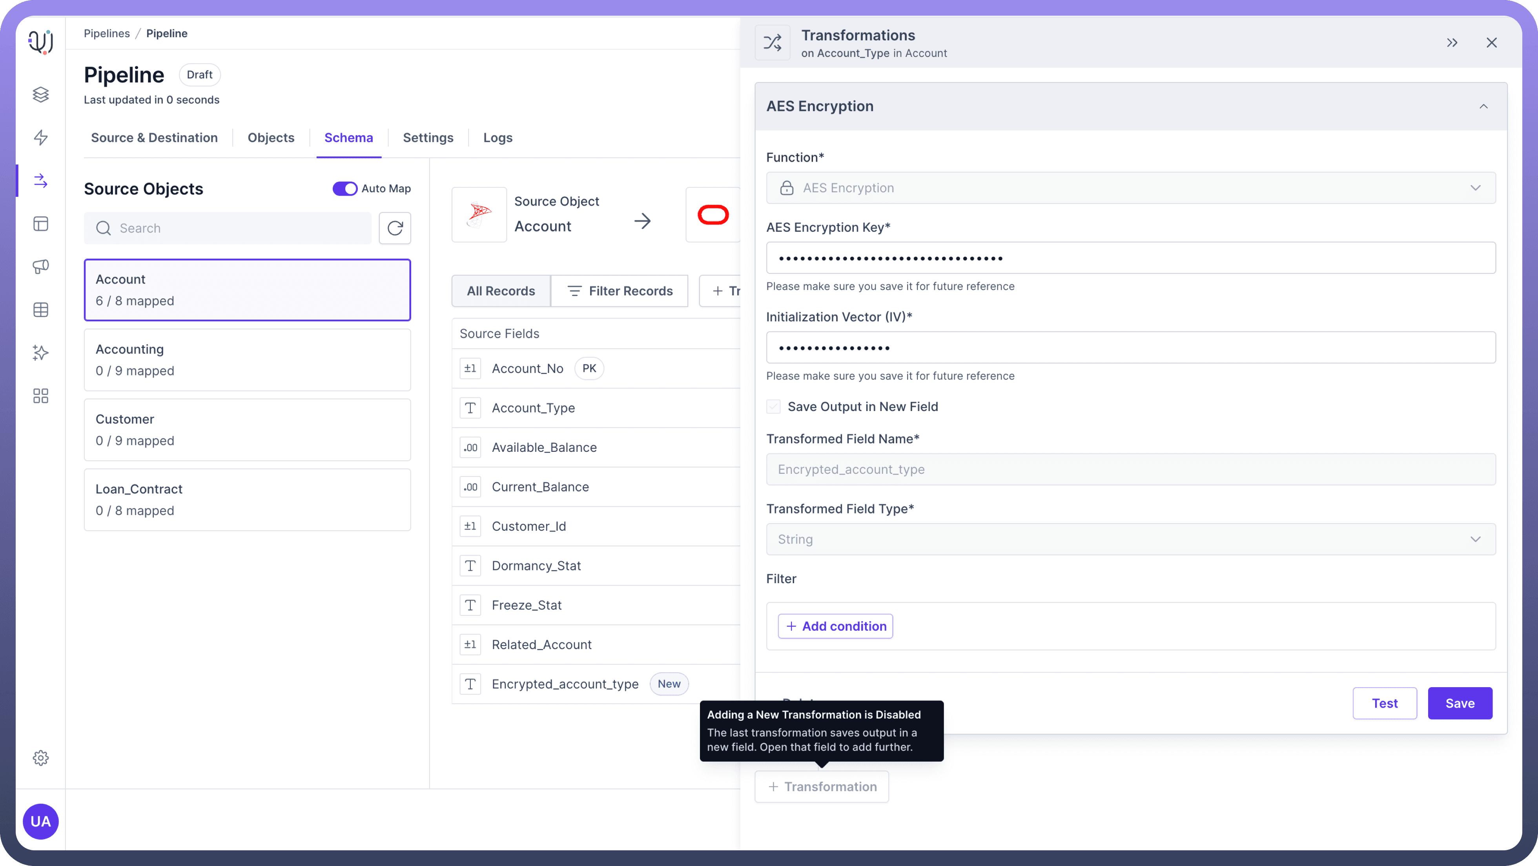Open Transformed Field Type dropdown
Screen dimensions: 1538x866
coord(1130,539)
